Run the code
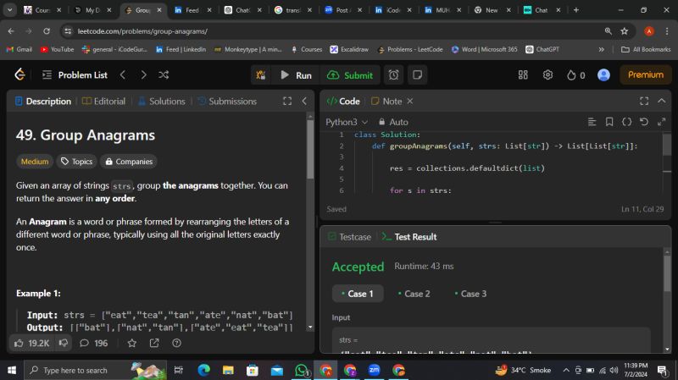 tap(296, 75)
